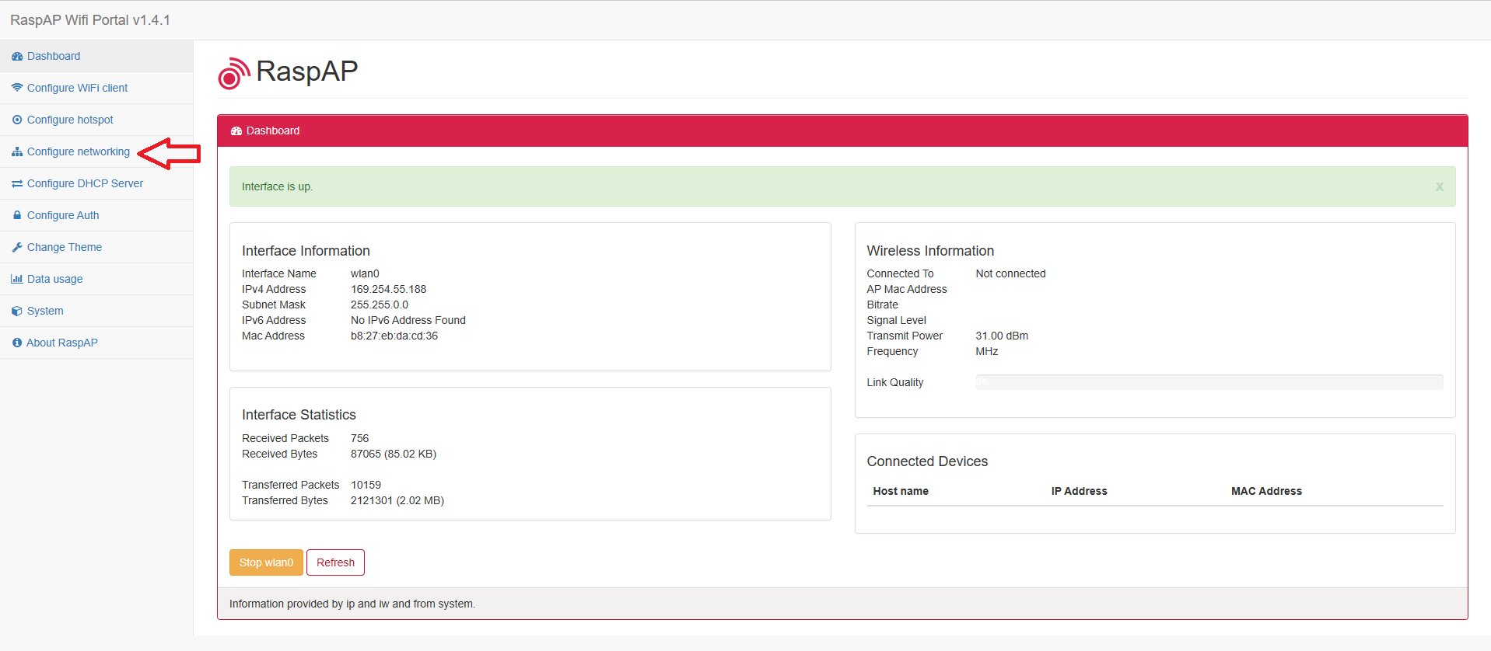Open Configure Auth settings
Viewport: 1491px width, 651px height.
tap(96, 215)
